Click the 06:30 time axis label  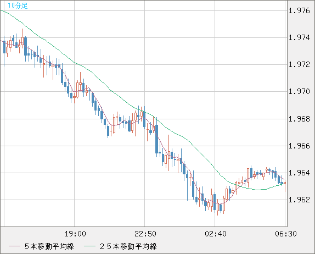tap(286, 234)
